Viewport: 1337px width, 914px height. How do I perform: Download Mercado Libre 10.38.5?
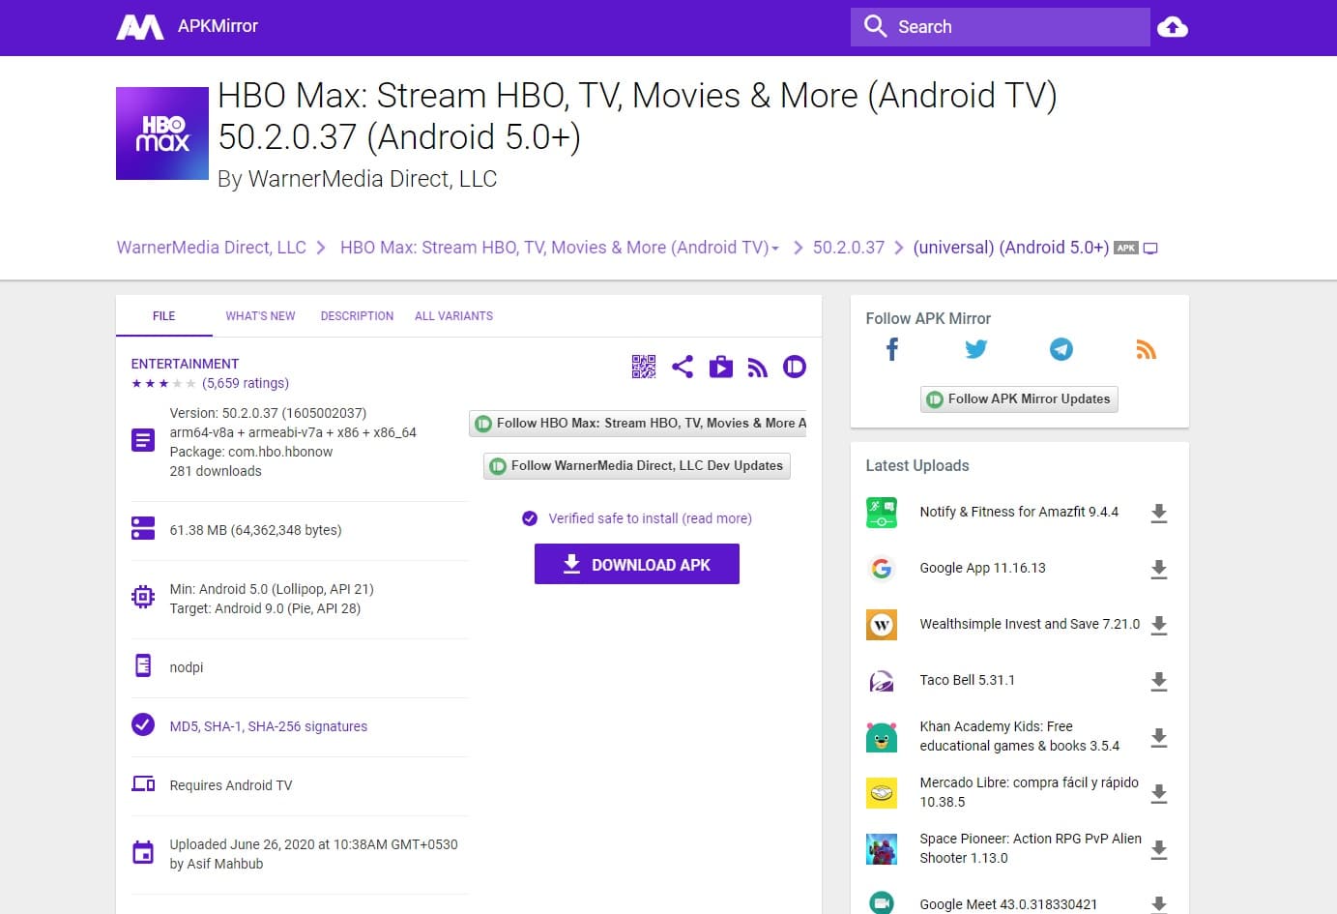1159,794
